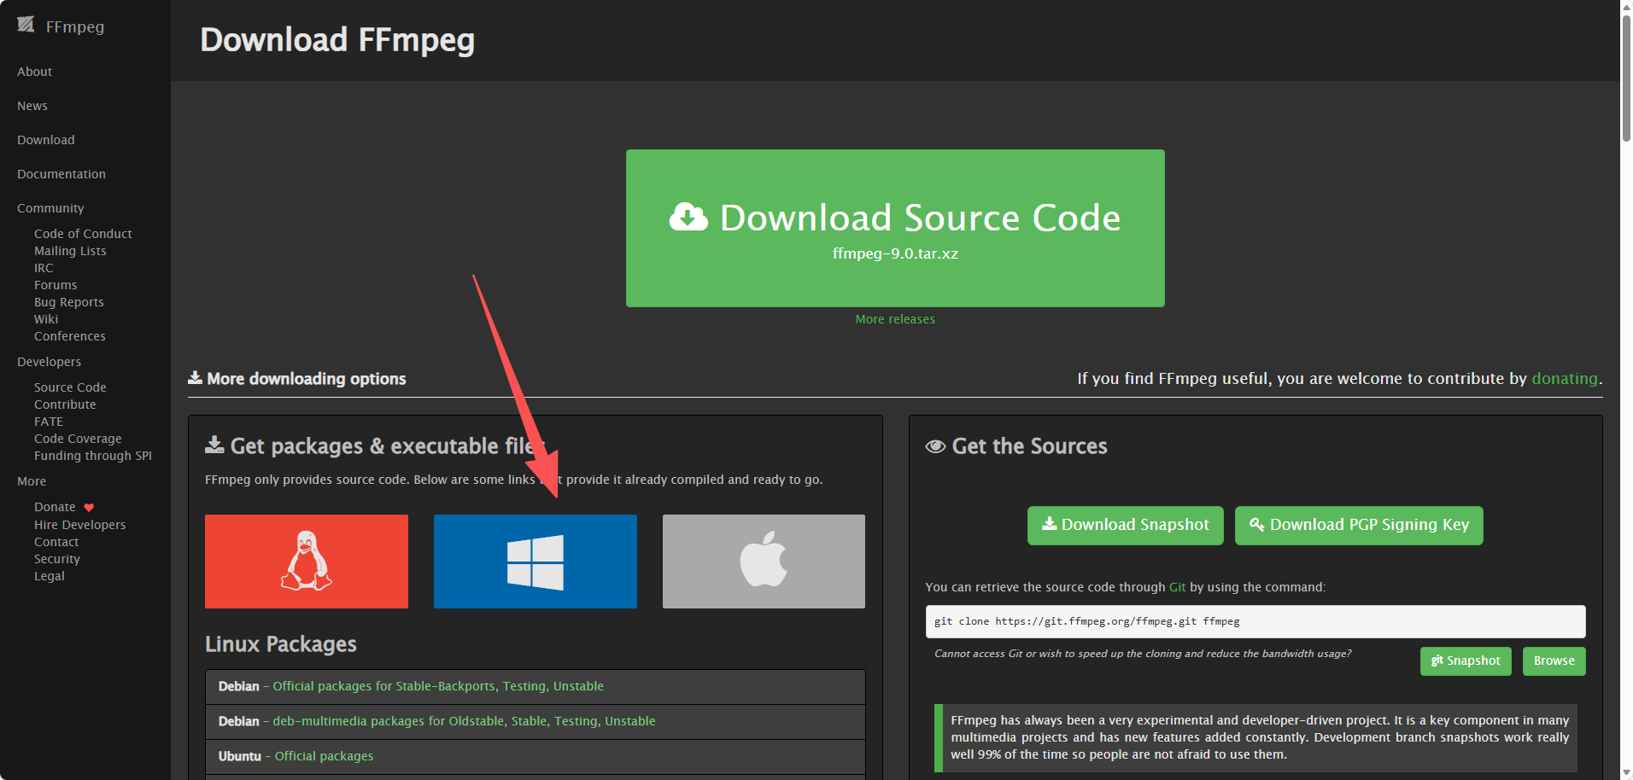The height and width of the screenshot is (780, 1633).
Task: Open the Contribute link
Action: [65, 405]
